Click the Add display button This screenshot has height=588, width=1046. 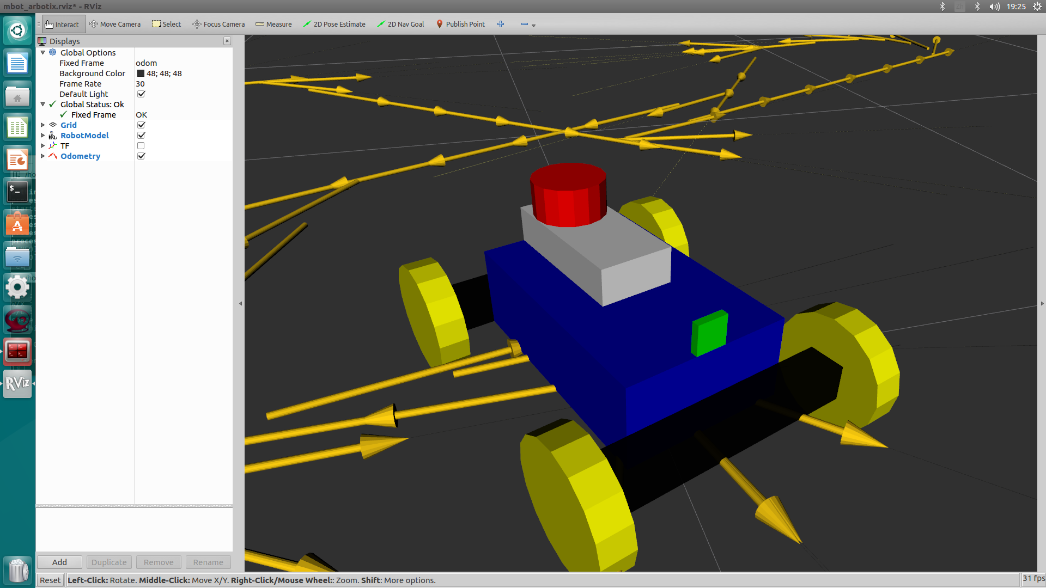point(59,562)
